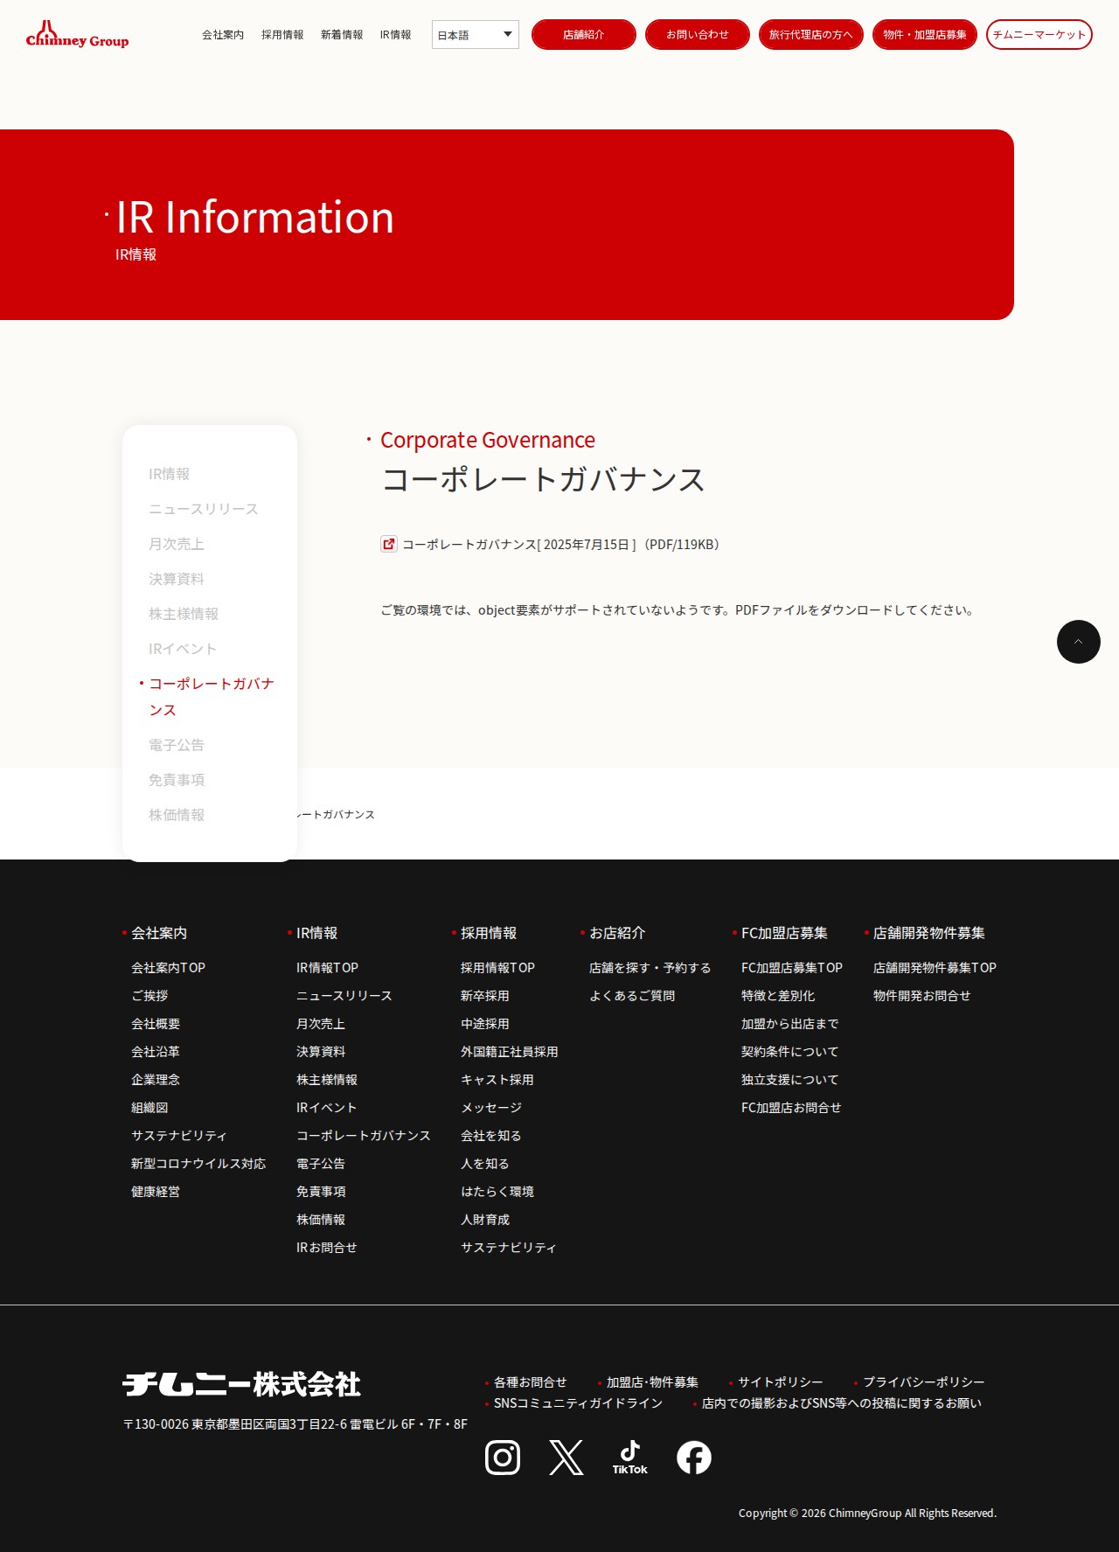Select IR情報 in the sidebar menu

point(169,474)
